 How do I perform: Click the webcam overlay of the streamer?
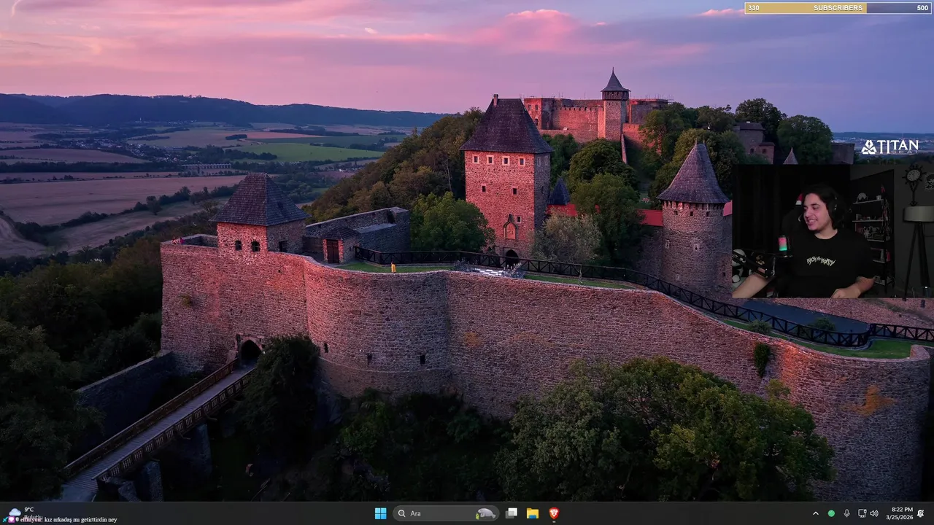click(833, 231)
